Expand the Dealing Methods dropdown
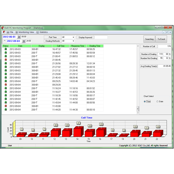 point(68,41)
